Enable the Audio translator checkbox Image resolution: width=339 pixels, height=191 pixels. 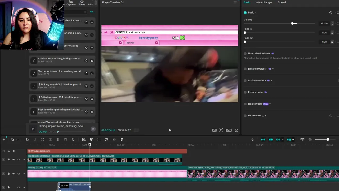(245, 80)
